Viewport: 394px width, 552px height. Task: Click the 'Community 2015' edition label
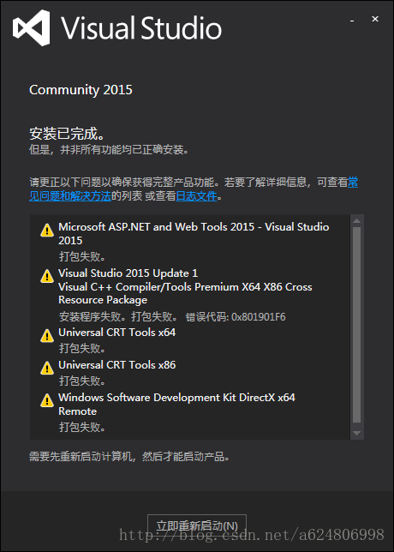pos(81,90)
